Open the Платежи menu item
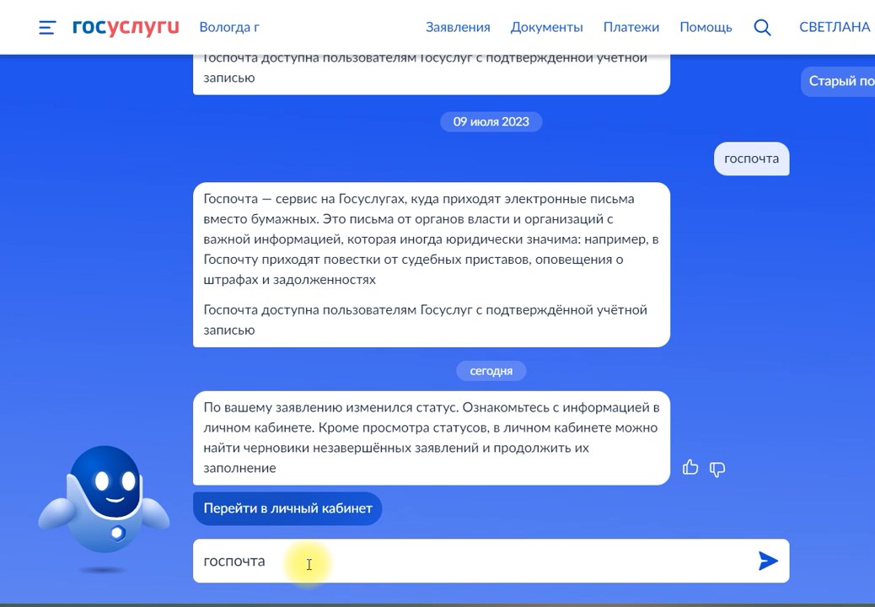875x607 pixels. coord(631,27)
